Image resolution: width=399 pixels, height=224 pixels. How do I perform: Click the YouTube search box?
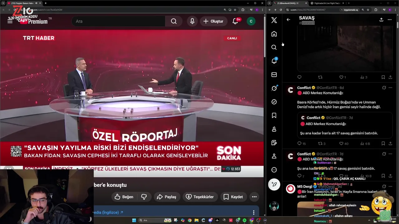tap(118, 21)
